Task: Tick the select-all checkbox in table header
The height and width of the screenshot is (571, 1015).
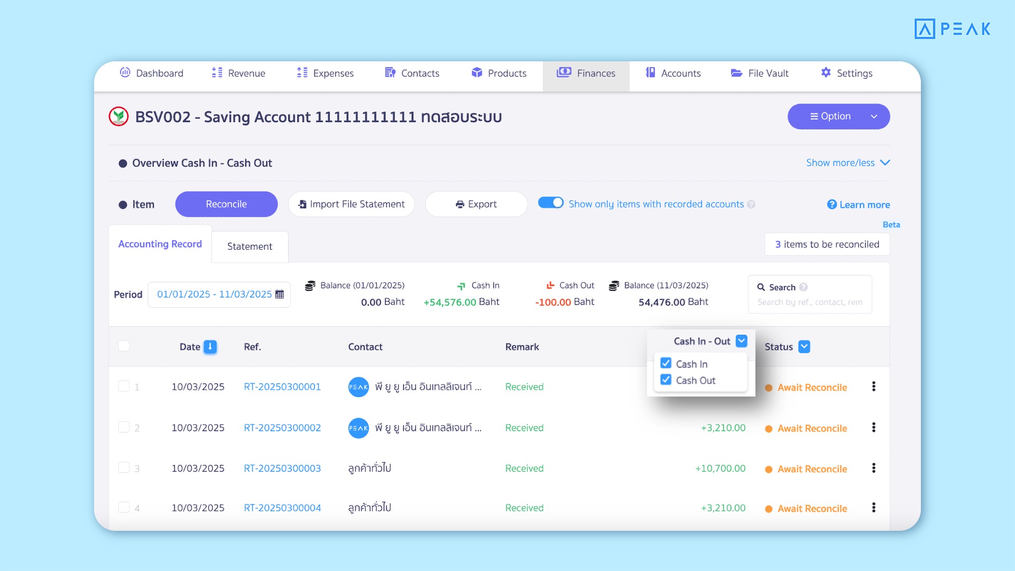Action: tap(124, 346)
